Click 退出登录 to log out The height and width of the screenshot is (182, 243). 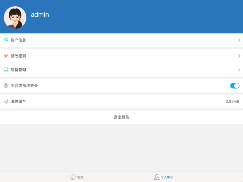(x=121, y=117)
